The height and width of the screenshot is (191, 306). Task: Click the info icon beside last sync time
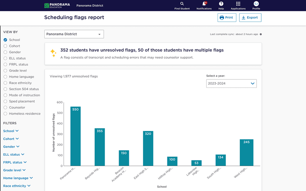coord(261,34)
